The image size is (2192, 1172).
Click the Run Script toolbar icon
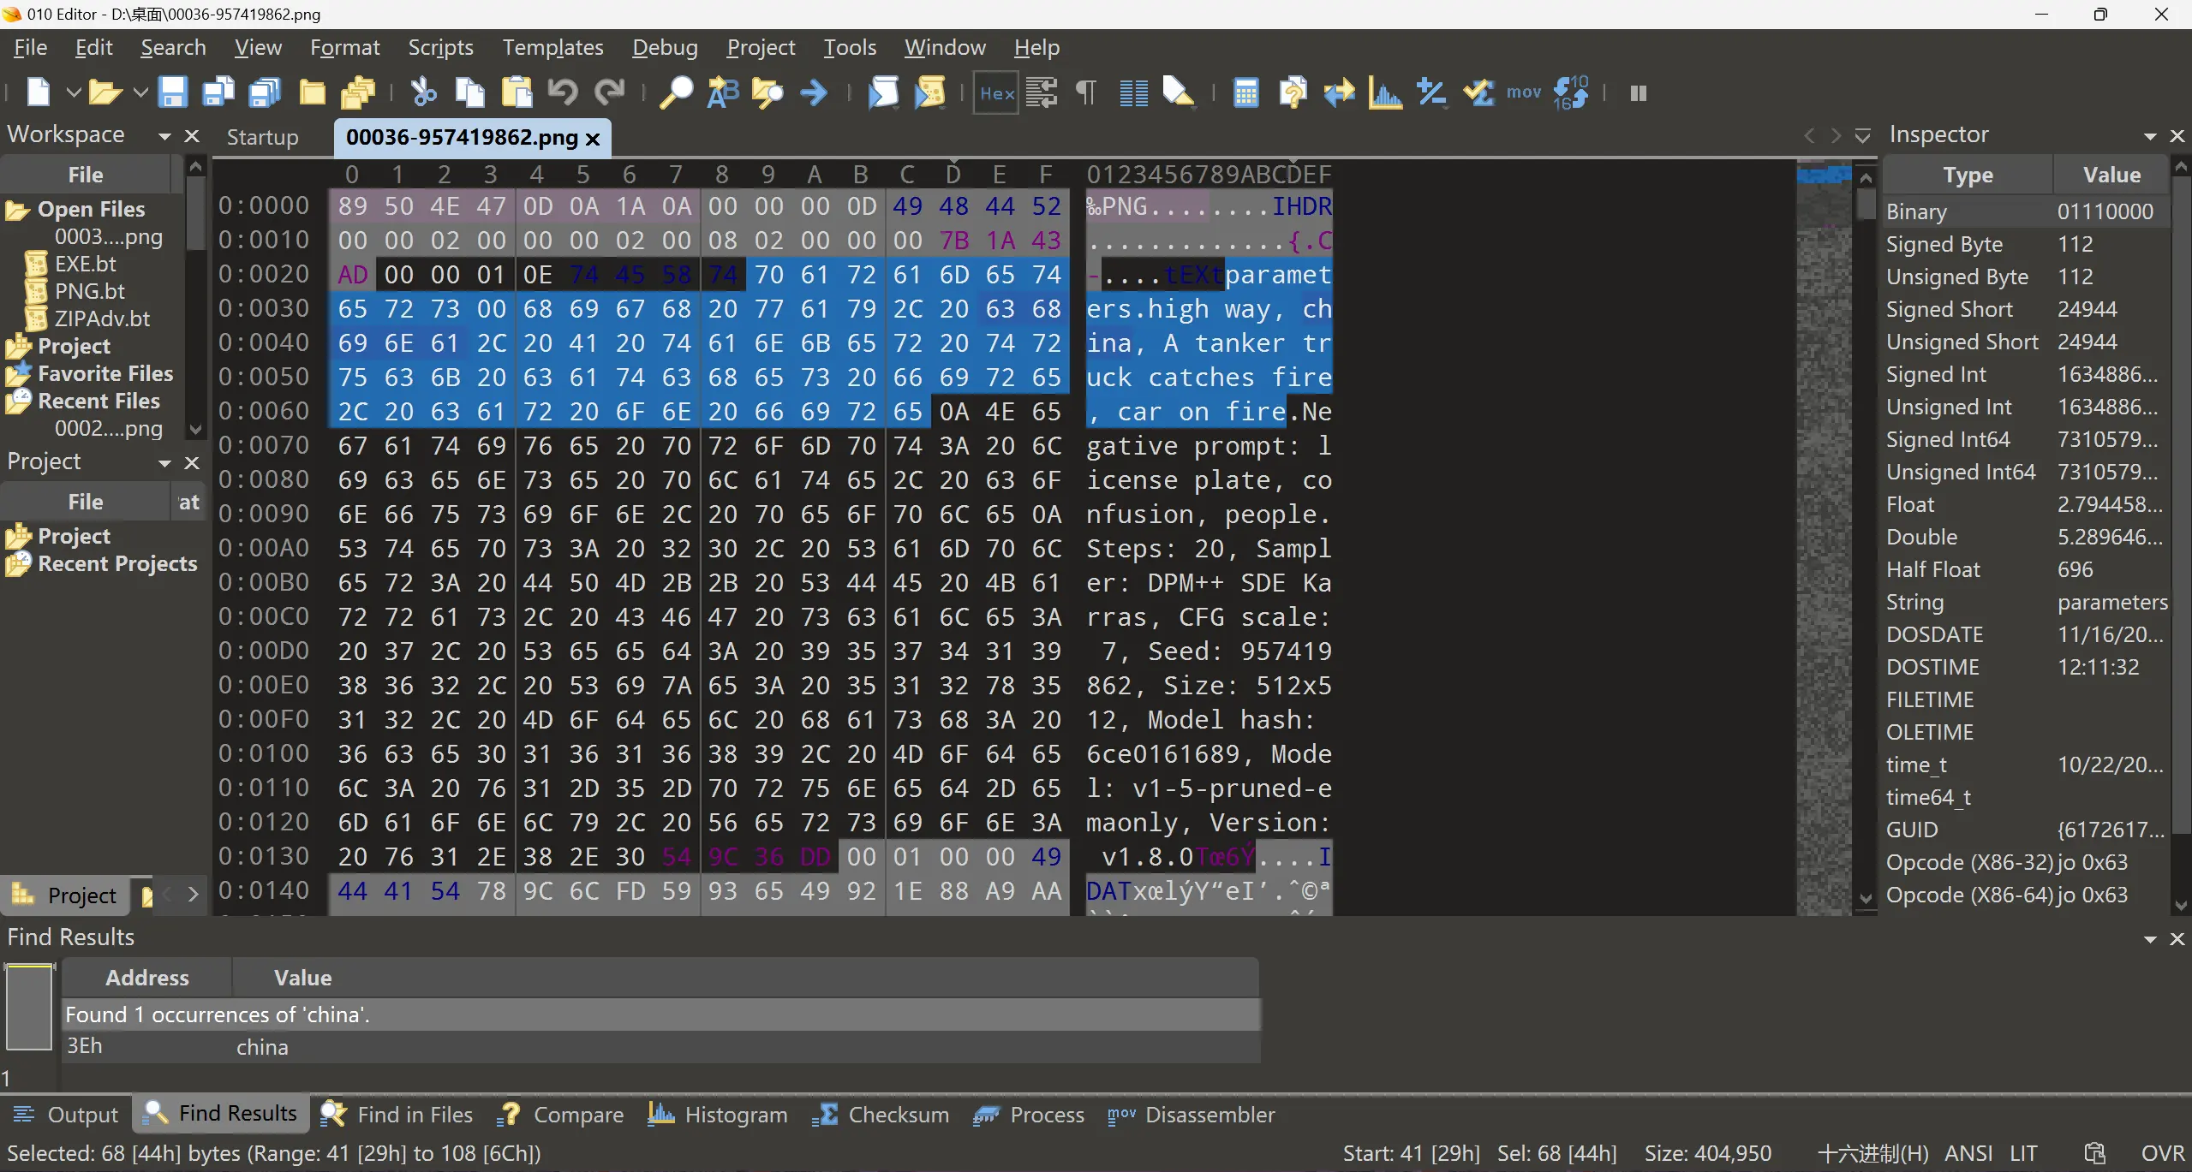[x=883, y=92]
